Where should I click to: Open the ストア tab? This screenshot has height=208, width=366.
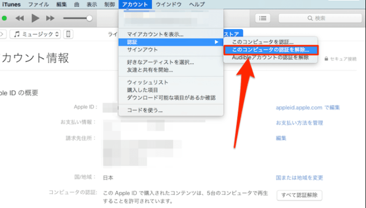point(232,34)
